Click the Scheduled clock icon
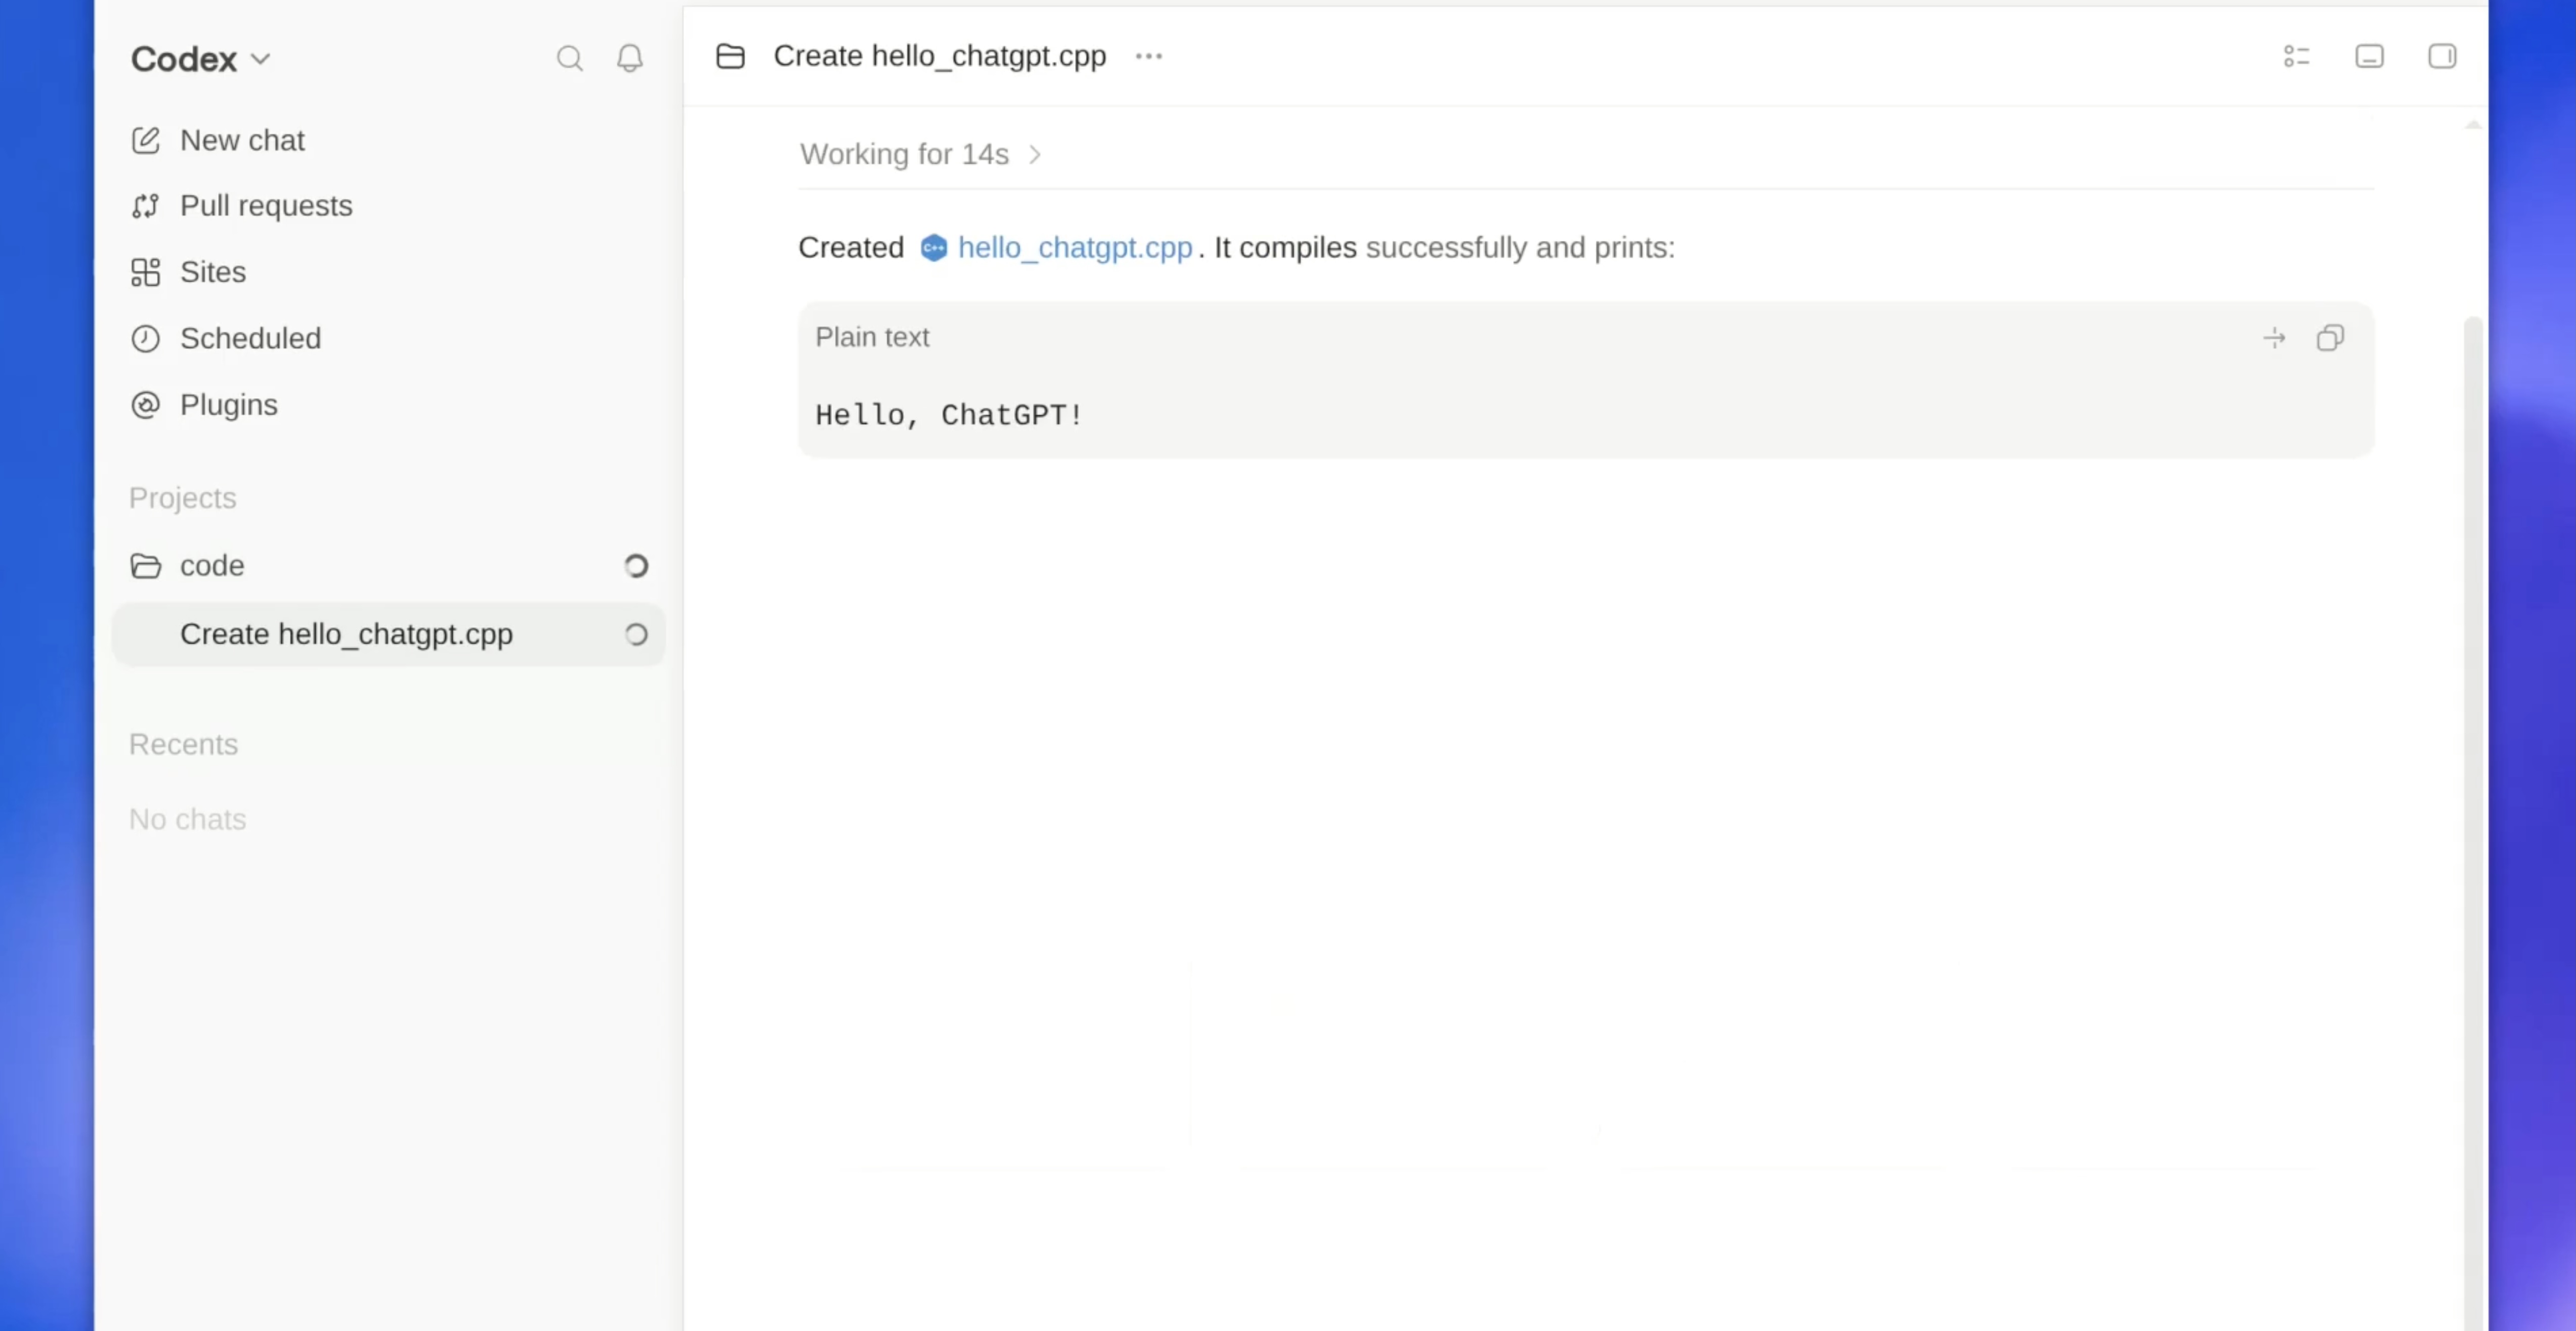 click(x=146, y=339)
